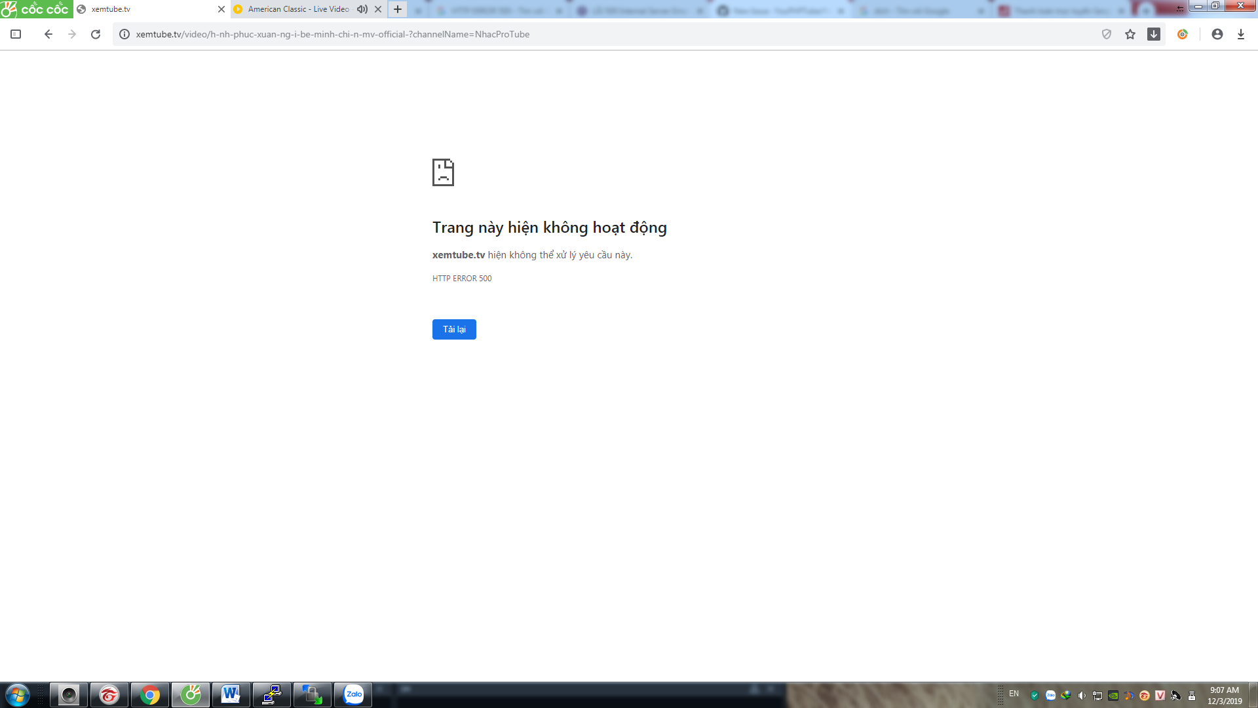Viewport: 1258px width, 708px height.
Task: Click the EN language indicator
Action: 1014,694
